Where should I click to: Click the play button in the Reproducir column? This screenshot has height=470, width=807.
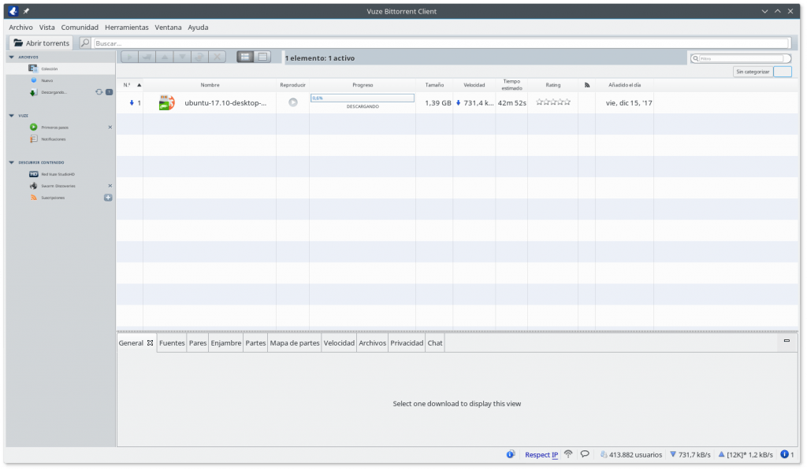293,102
